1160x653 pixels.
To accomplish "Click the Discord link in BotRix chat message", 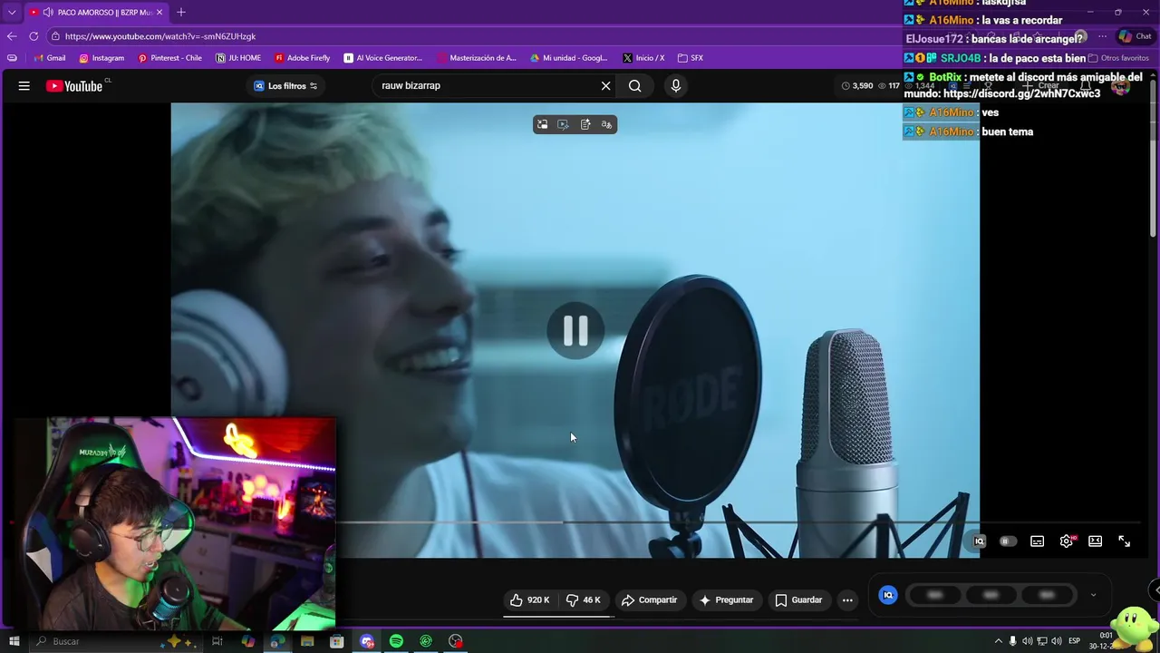I will [1021, 93].
